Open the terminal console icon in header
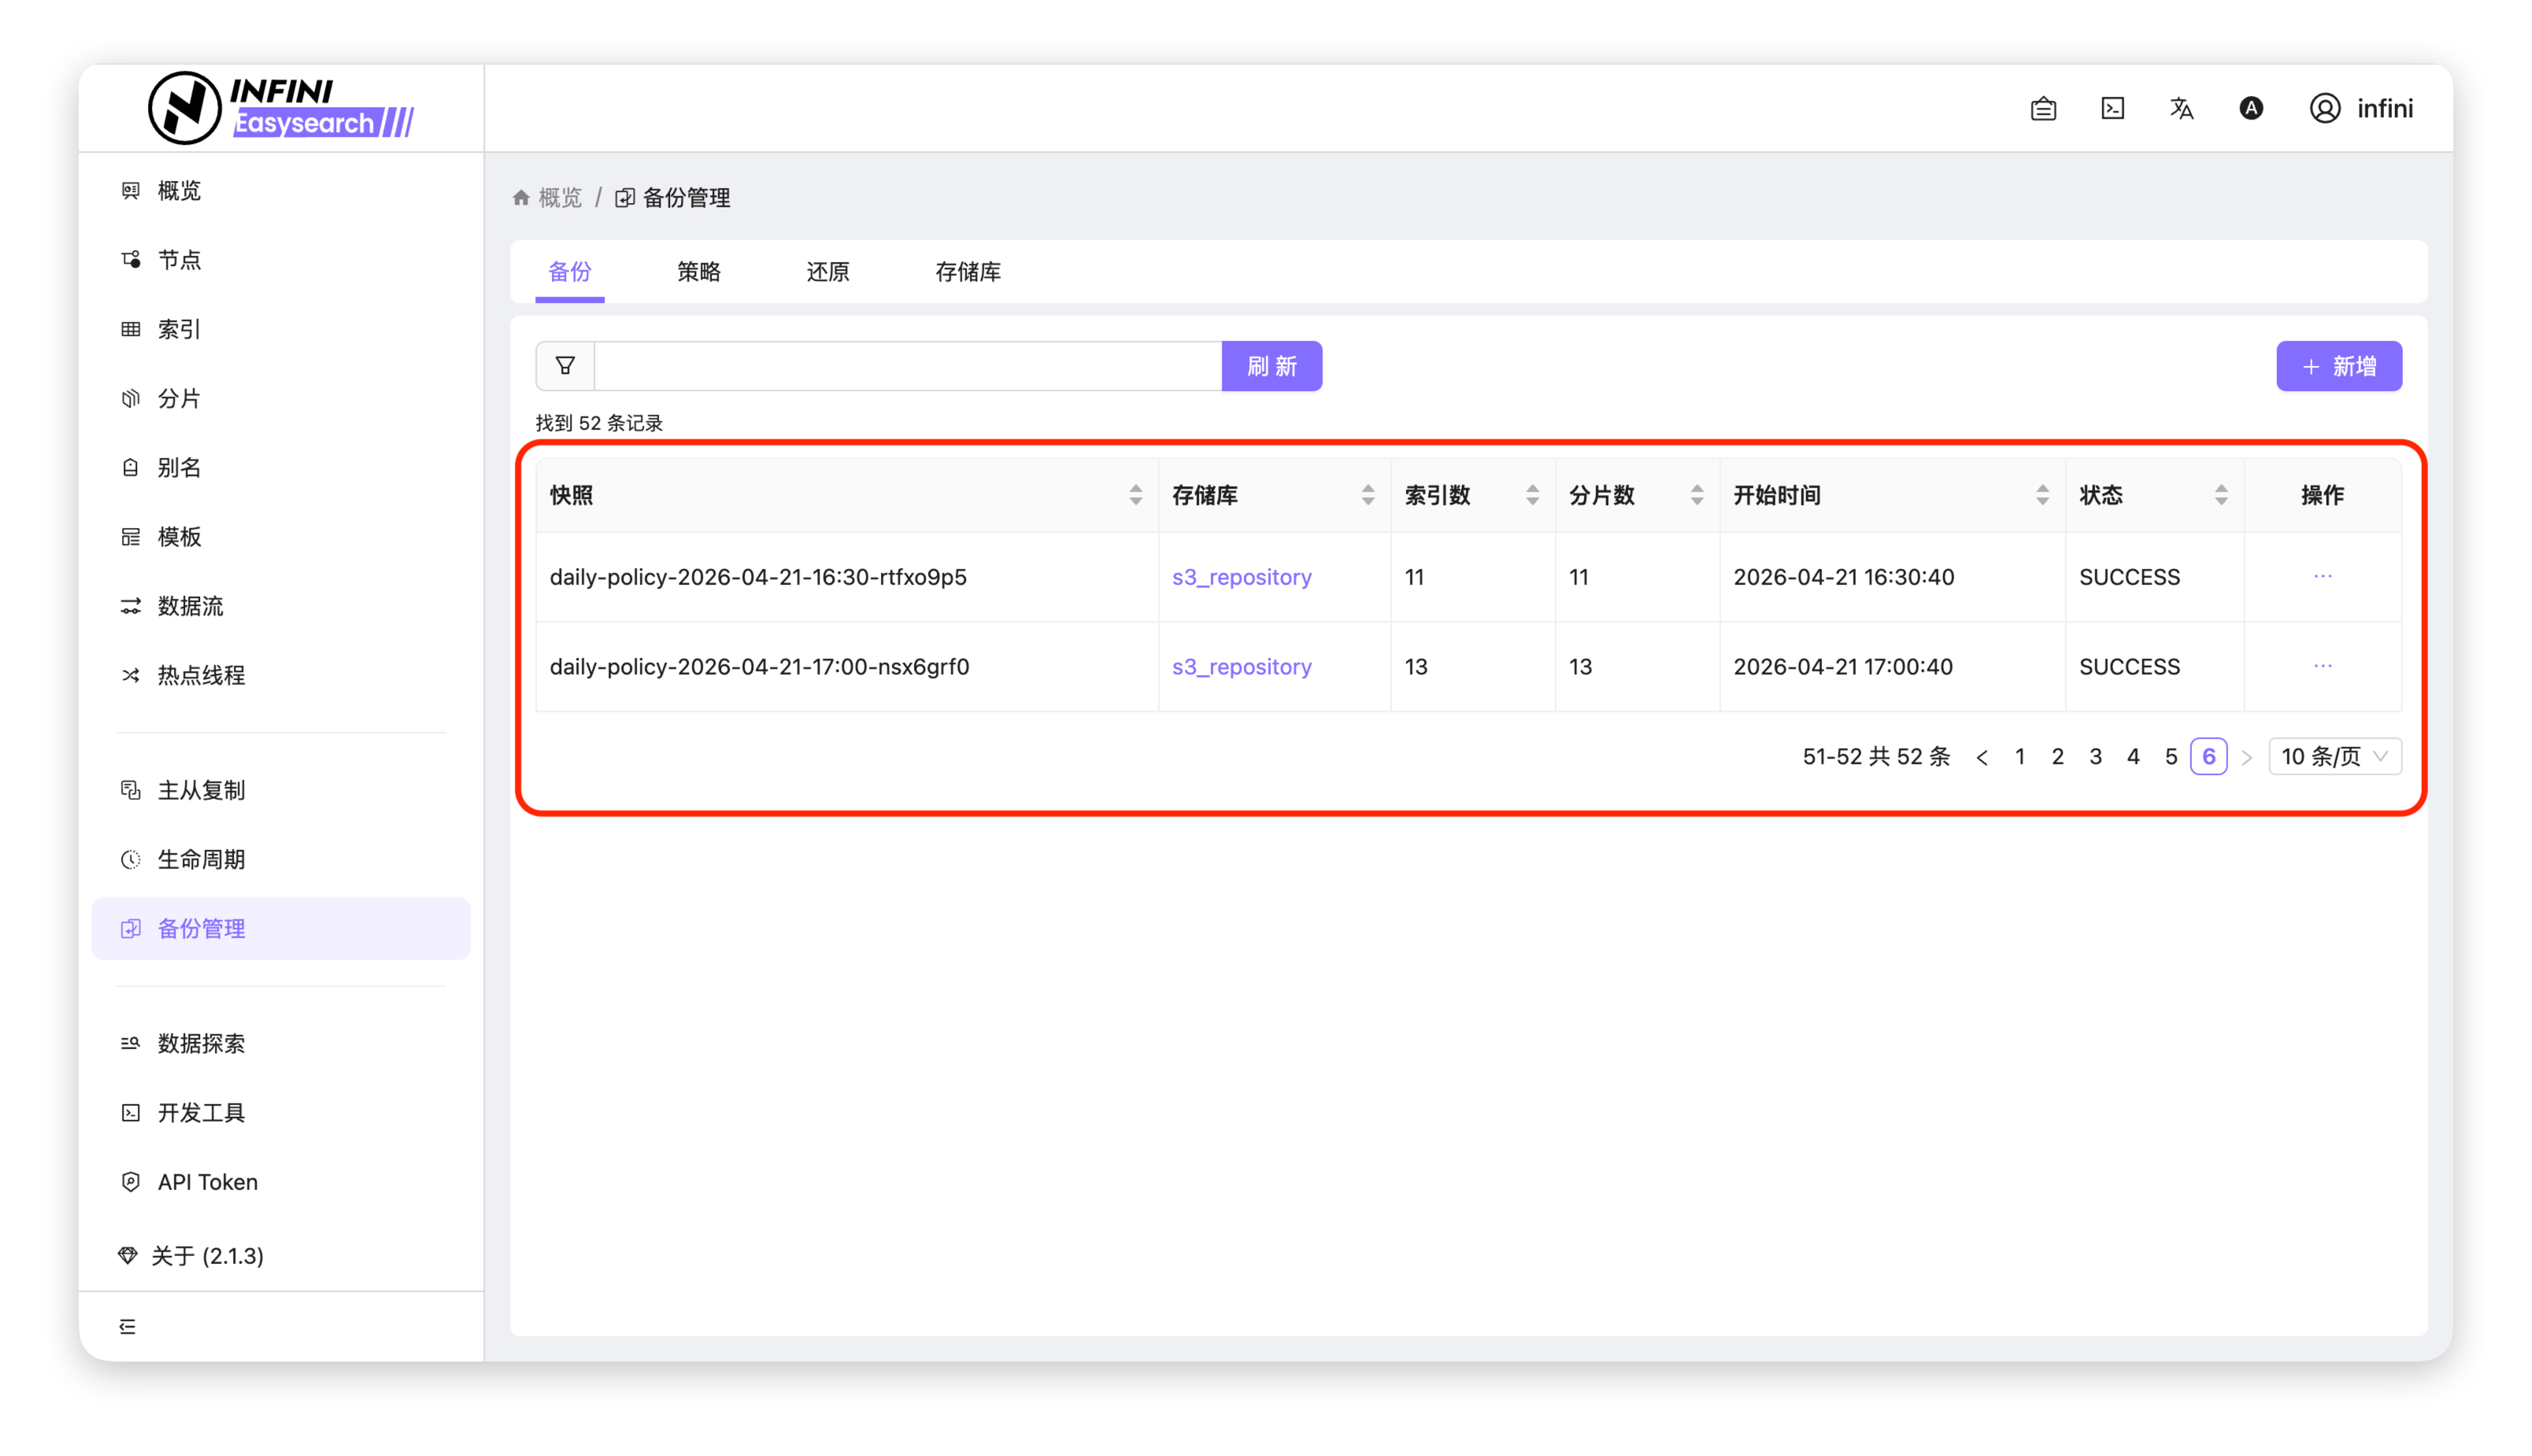 tap(2113, 108)
